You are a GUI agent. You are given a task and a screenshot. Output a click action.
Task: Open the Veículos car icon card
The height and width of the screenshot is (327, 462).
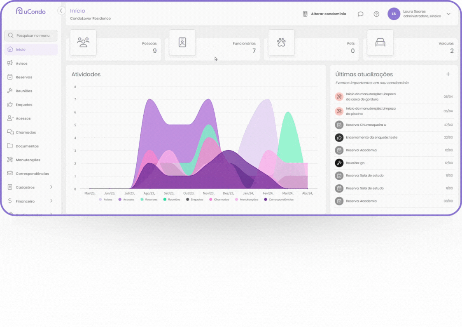(380, 42)
